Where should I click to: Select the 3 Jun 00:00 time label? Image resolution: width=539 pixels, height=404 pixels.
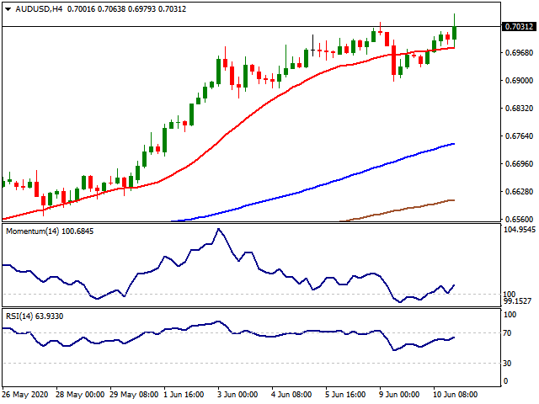(x=237, y=395)
